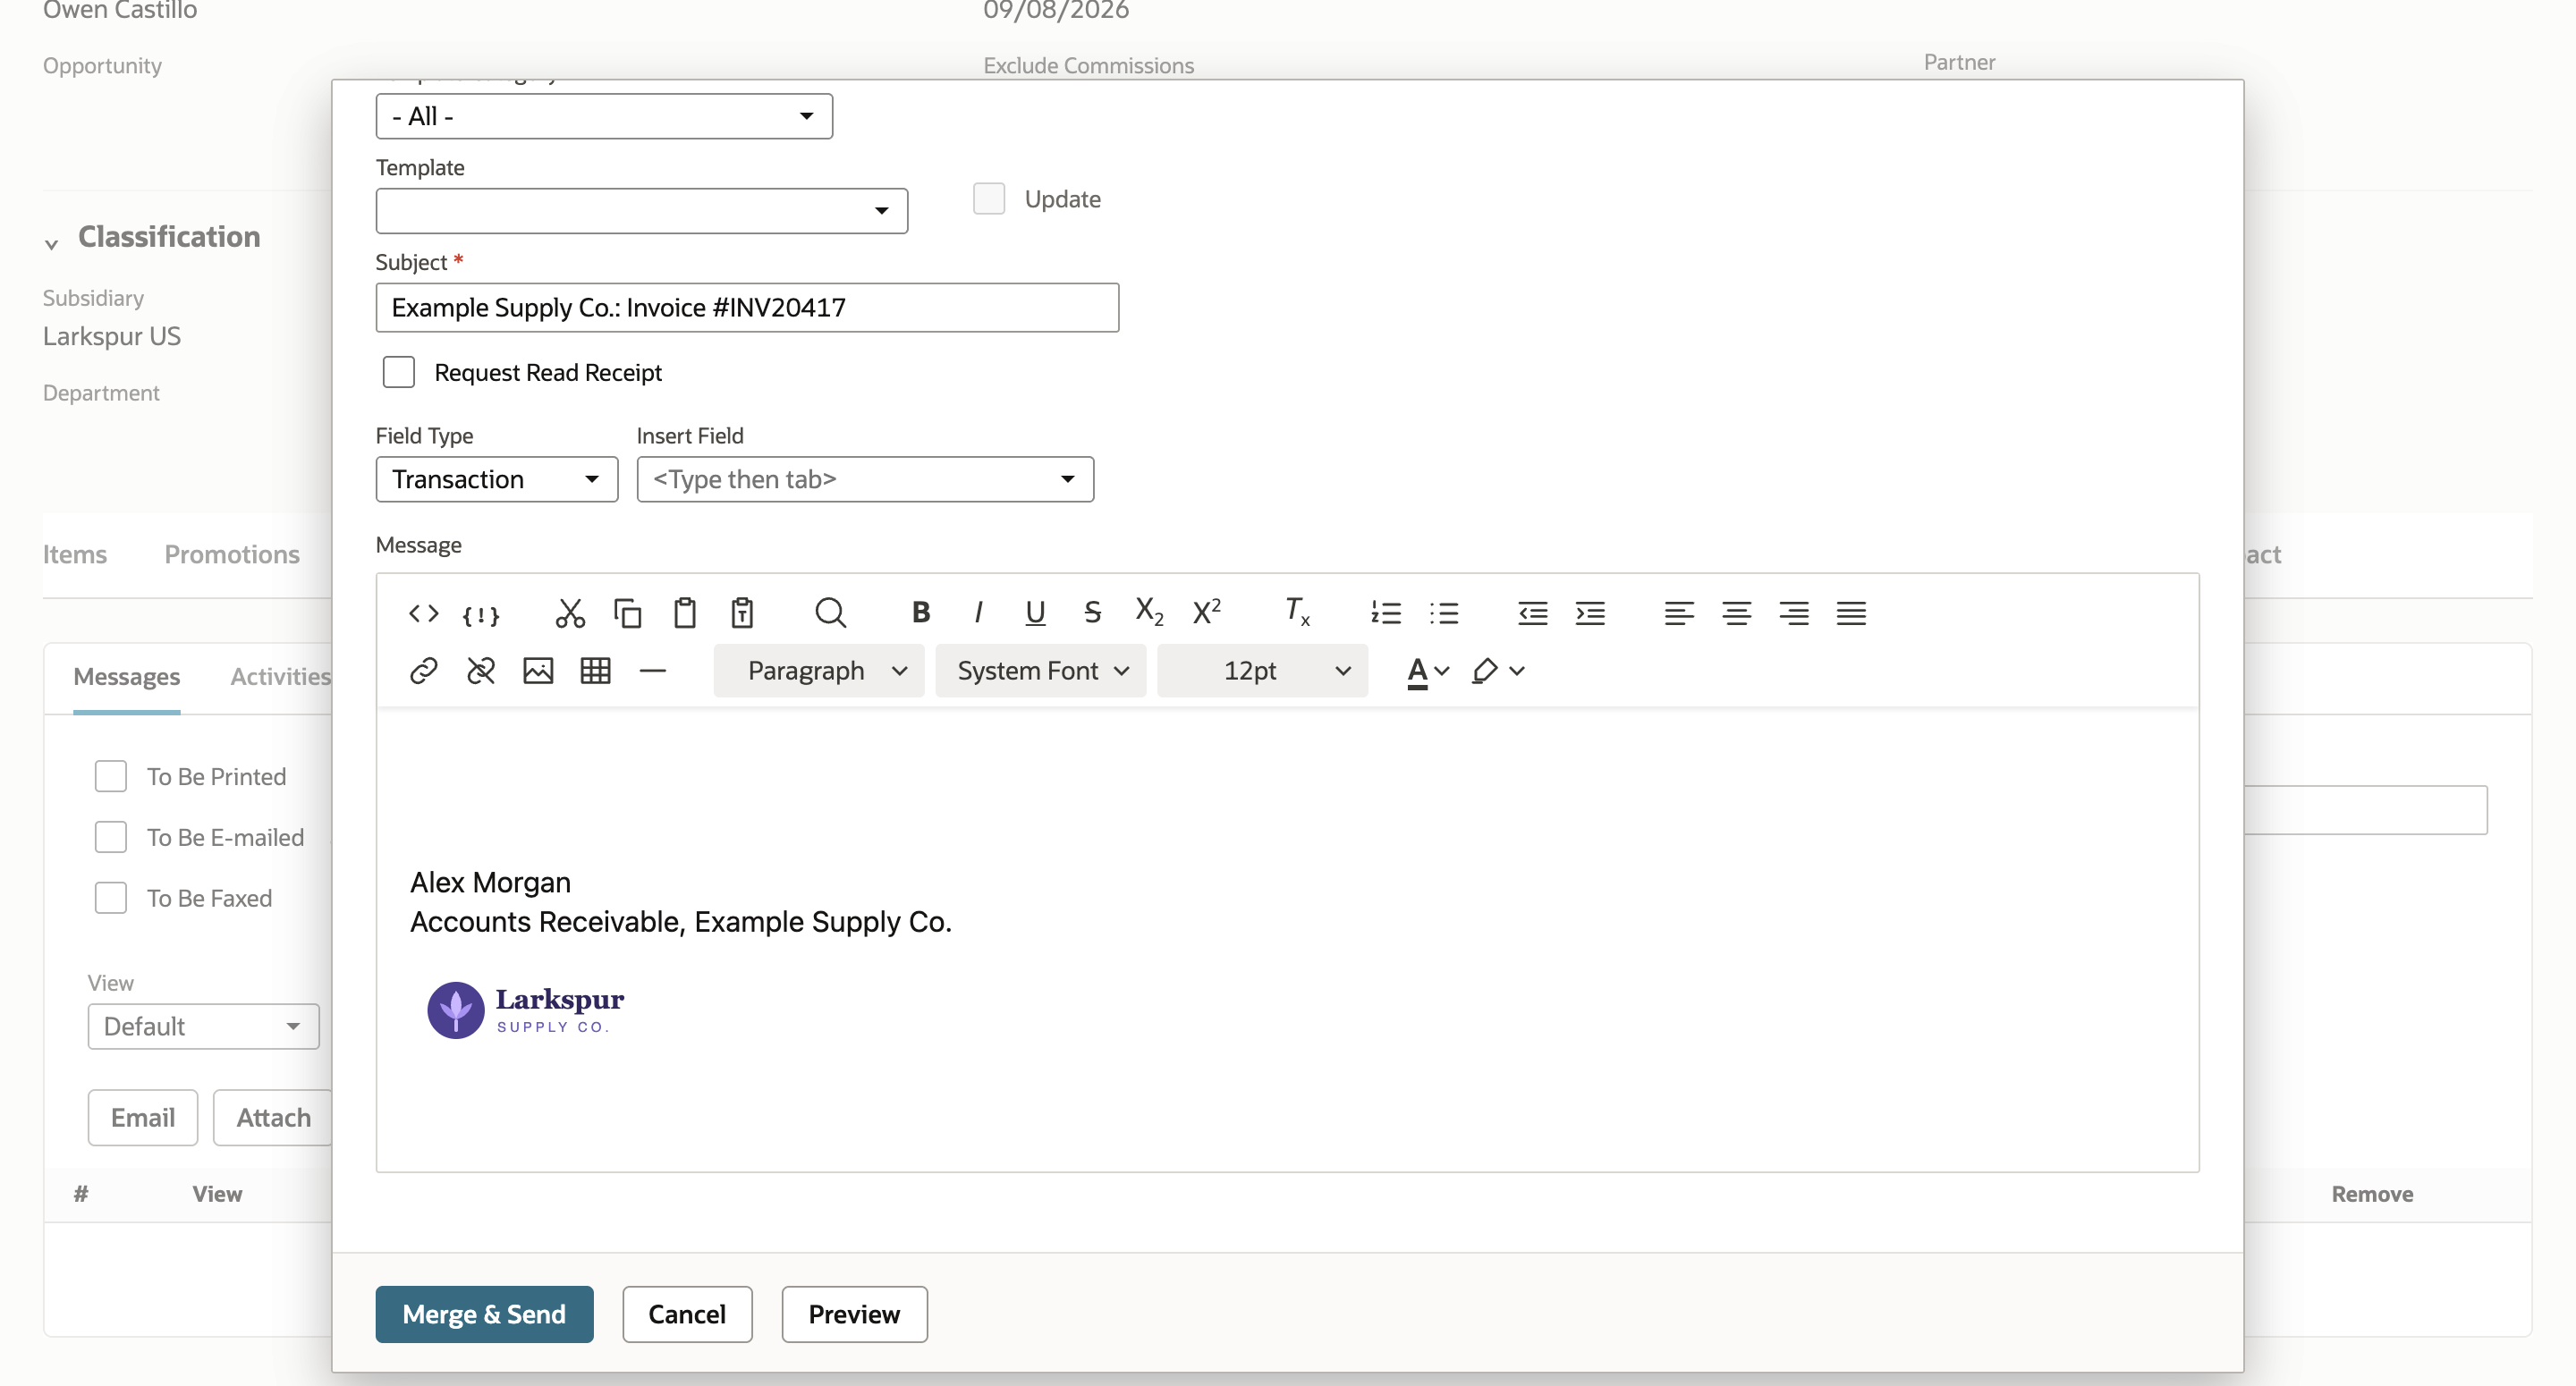Clear formatting with Tx icon
This screenshot has height=1386, width=2576.
pyautogui.click(x=1296, y=611)
